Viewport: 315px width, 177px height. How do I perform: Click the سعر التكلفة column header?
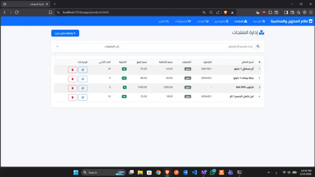tap(166, 62)
